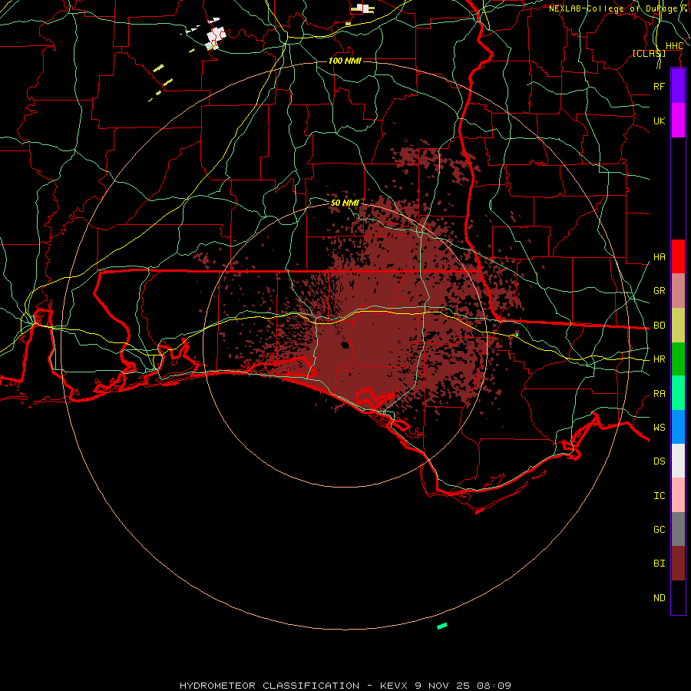Click the UK magenta legend swatch

[x=678, y=121]
